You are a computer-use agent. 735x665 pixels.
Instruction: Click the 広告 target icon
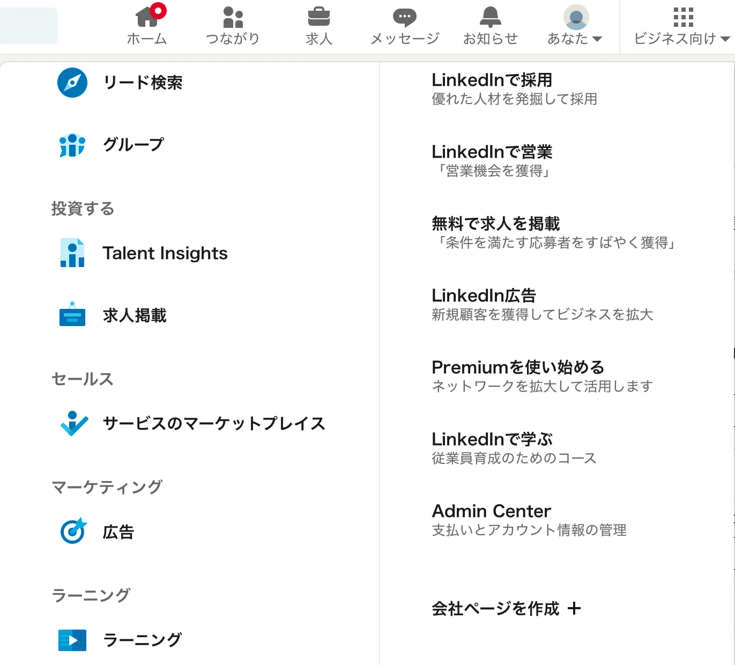[73, 531]
